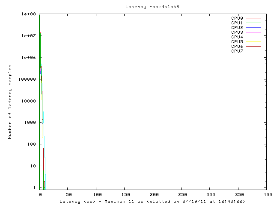Click the chart title 'Latency rack4slot6'
Screen dimensions: 274x205
(152, 7)
